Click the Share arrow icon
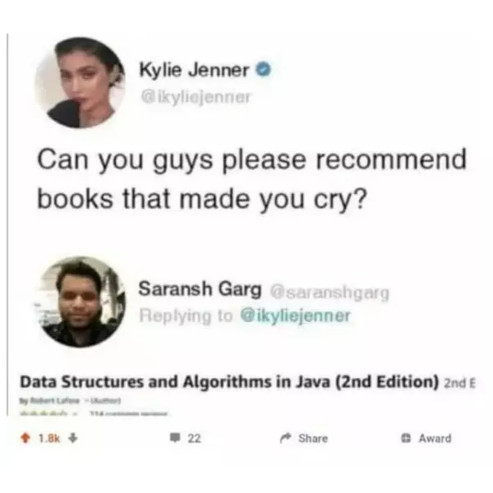Image resolution: width=493 pixels, height=493 pixels. coord(286,438)
